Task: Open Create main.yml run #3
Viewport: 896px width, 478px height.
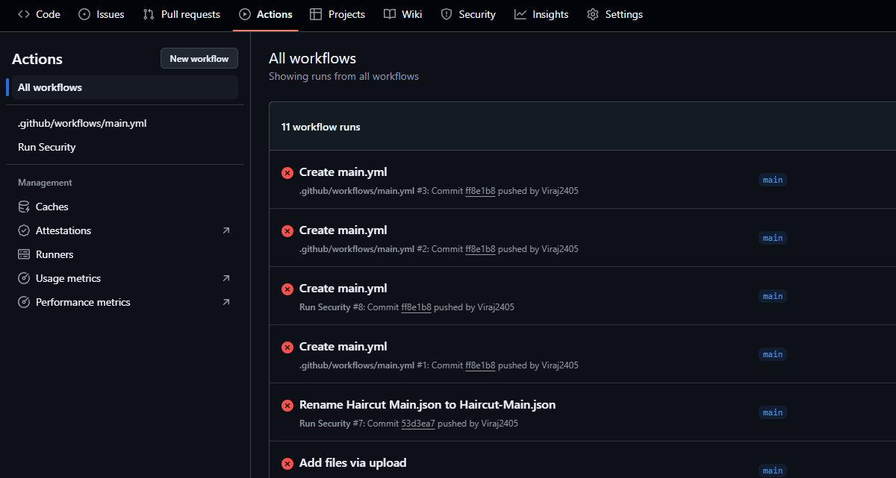Action: click(343, 172)
